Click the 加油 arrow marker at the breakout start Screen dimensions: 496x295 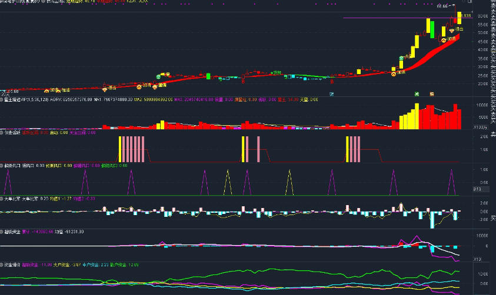394,74
